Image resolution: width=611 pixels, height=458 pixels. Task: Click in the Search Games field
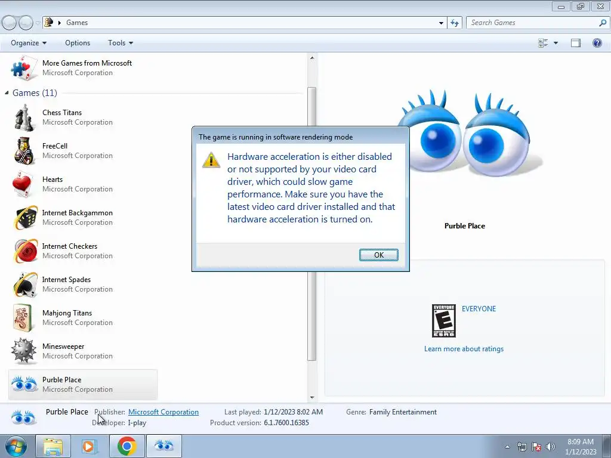click(x=532, y=23)
